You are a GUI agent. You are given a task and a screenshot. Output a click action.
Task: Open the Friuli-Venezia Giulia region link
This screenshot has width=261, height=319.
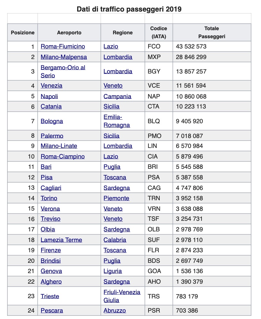click(122, 296)
